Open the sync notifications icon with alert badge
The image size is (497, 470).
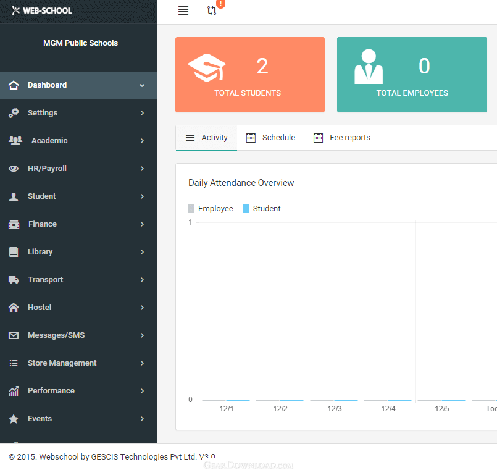212,10
